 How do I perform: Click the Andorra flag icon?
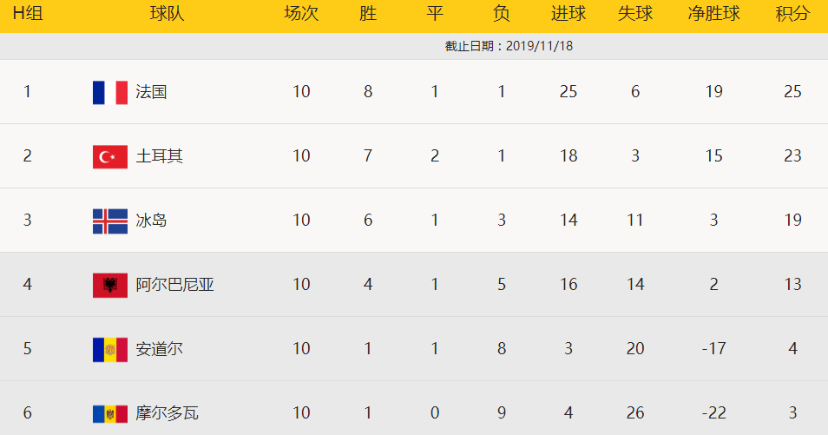pos(110,349)
